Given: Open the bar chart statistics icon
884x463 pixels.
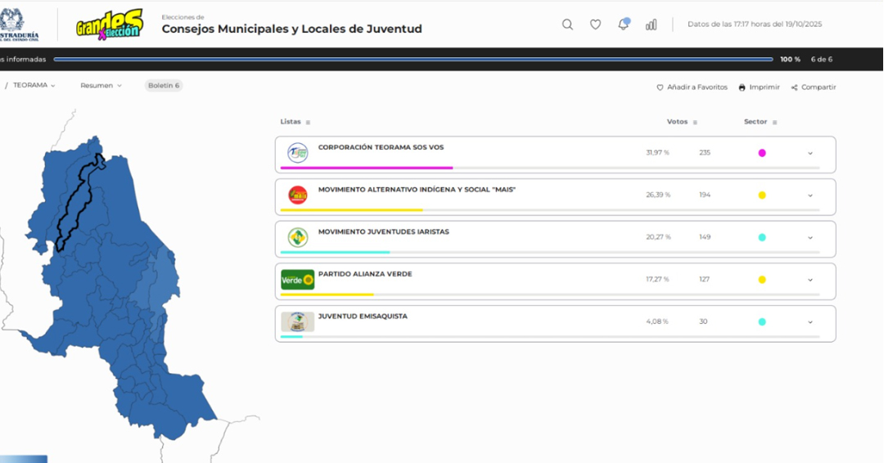Looking at the screenshot, I should click(652, 25).
